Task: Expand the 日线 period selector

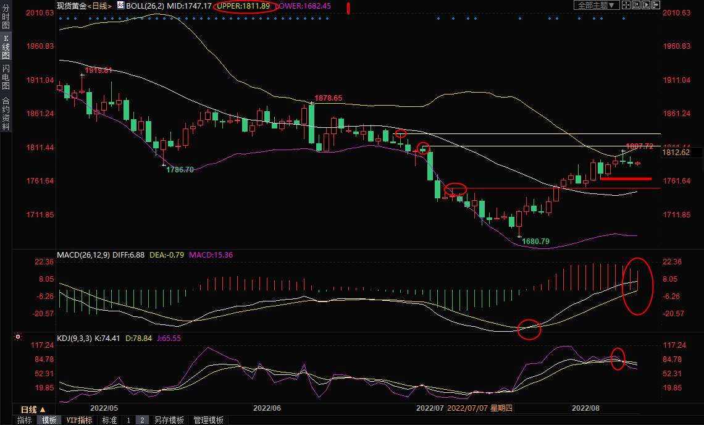Action: [29, 410]
